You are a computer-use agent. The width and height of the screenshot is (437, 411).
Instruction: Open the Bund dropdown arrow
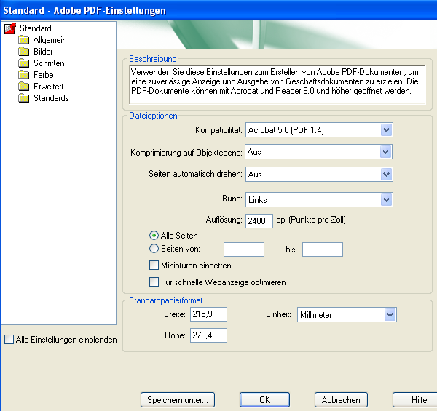(386, 200)
